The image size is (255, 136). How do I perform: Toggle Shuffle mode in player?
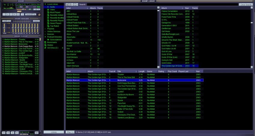pos(29,14)
